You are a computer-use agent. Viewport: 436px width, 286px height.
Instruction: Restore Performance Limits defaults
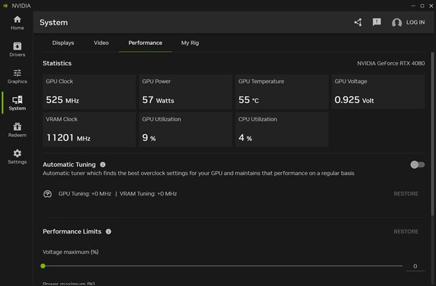[x=406, y=232]
